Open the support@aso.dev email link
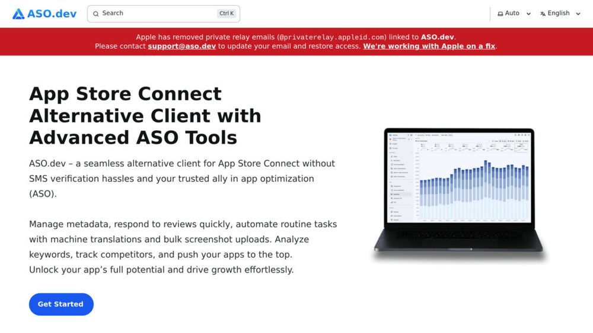 [x=182, y=46]
